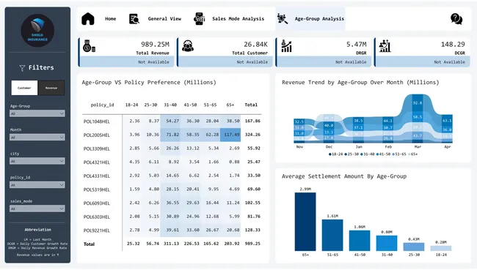This screenshot has height=270, width=477.
Task: Open the General View tab
Action: [164, 19]
